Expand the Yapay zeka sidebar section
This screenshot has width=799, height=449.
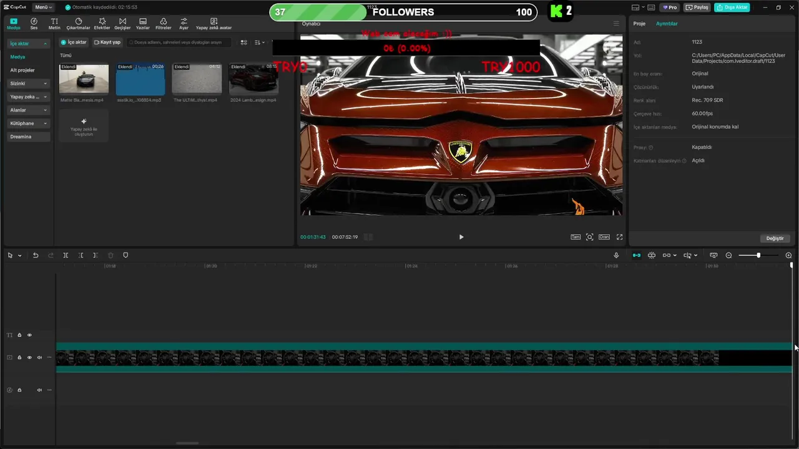(28, 97)
